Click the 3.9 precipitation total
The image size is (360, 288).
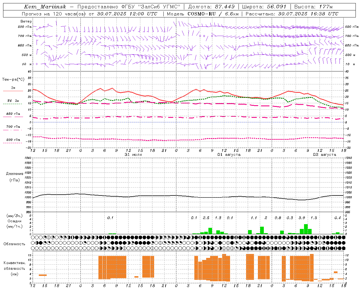302,218
